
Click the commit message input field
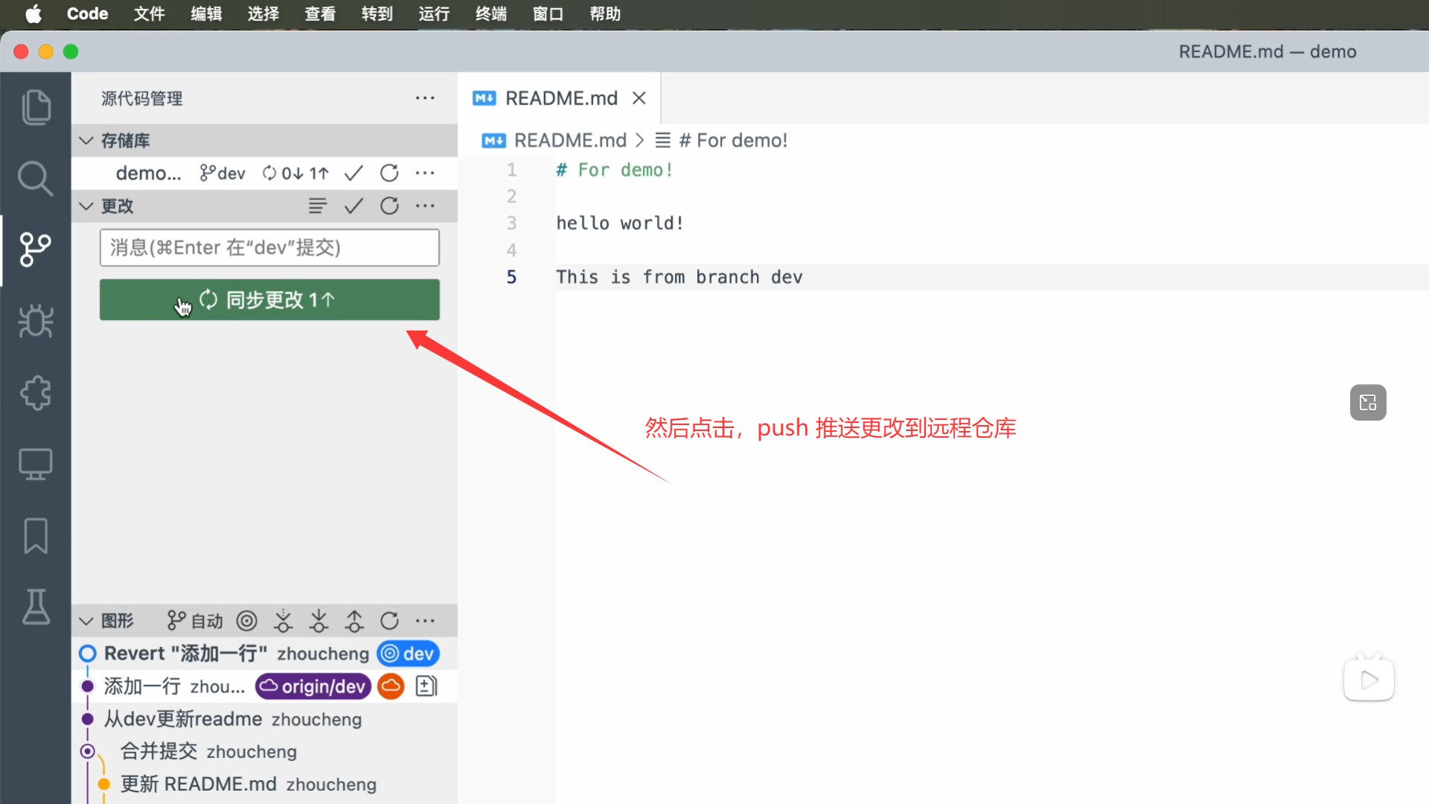point(269,248)
